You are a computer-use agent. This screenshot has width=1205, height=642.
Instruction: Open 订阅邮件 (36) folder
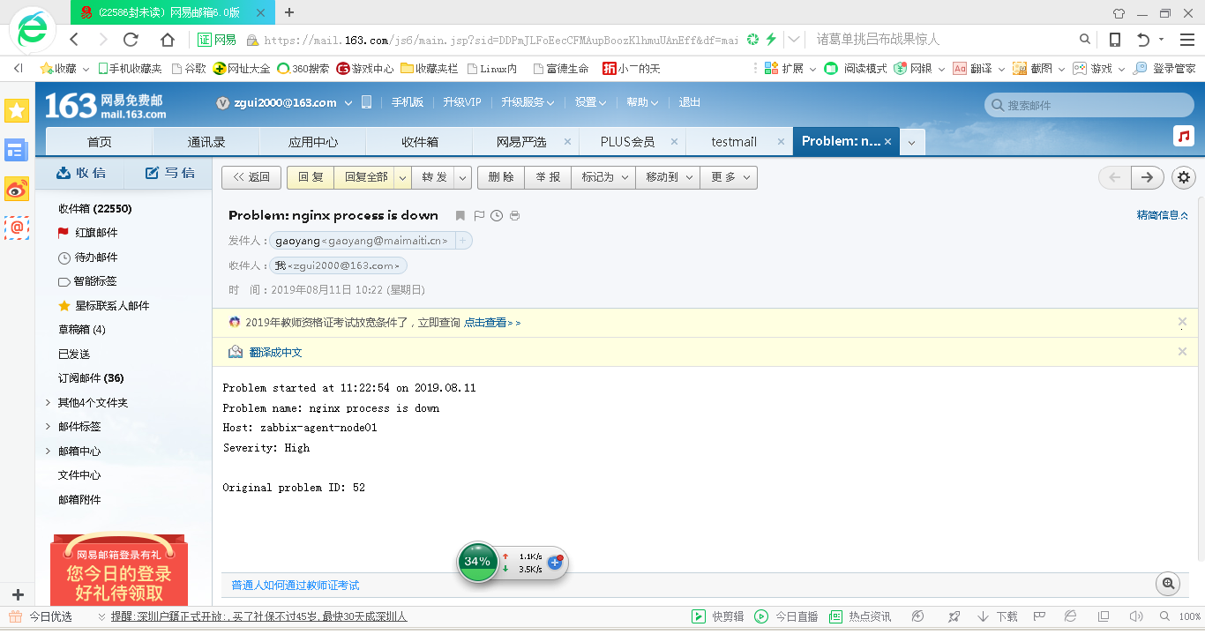(91, 378)
